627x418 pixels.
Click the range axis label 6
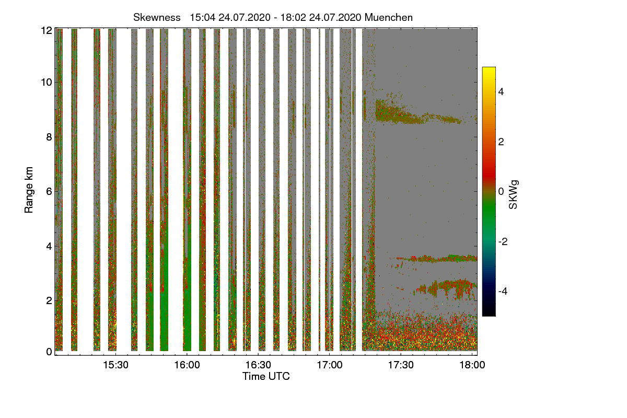coord(50,191)
